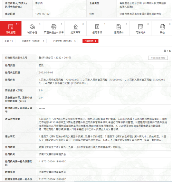Filter by 行政许可 (新标准) 5
172x182 pixels.
[x=64, y=41]
